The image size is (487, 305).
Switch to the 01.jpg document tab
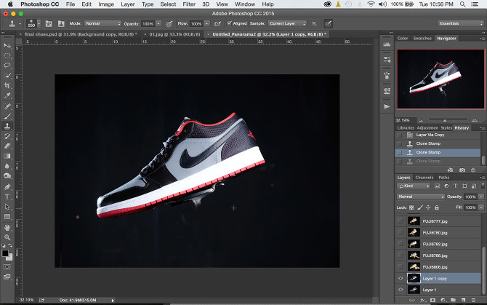[174, 34]
